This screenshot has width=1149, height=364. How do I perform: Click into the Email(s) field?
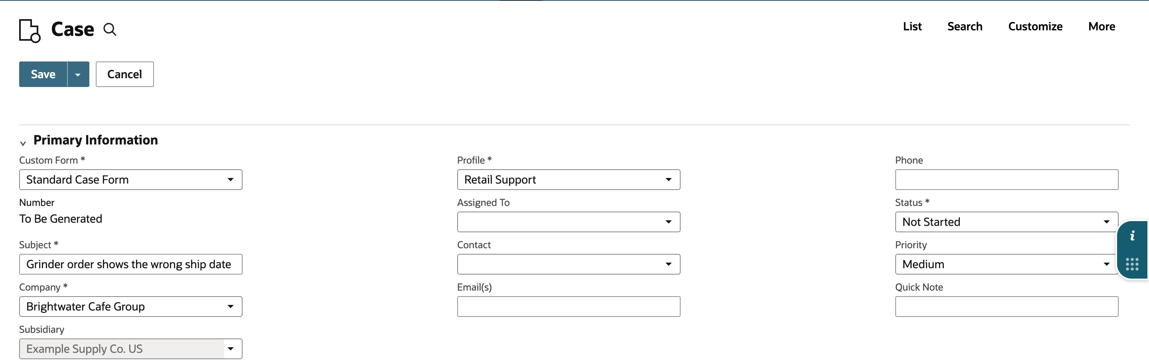pos(568,307)
